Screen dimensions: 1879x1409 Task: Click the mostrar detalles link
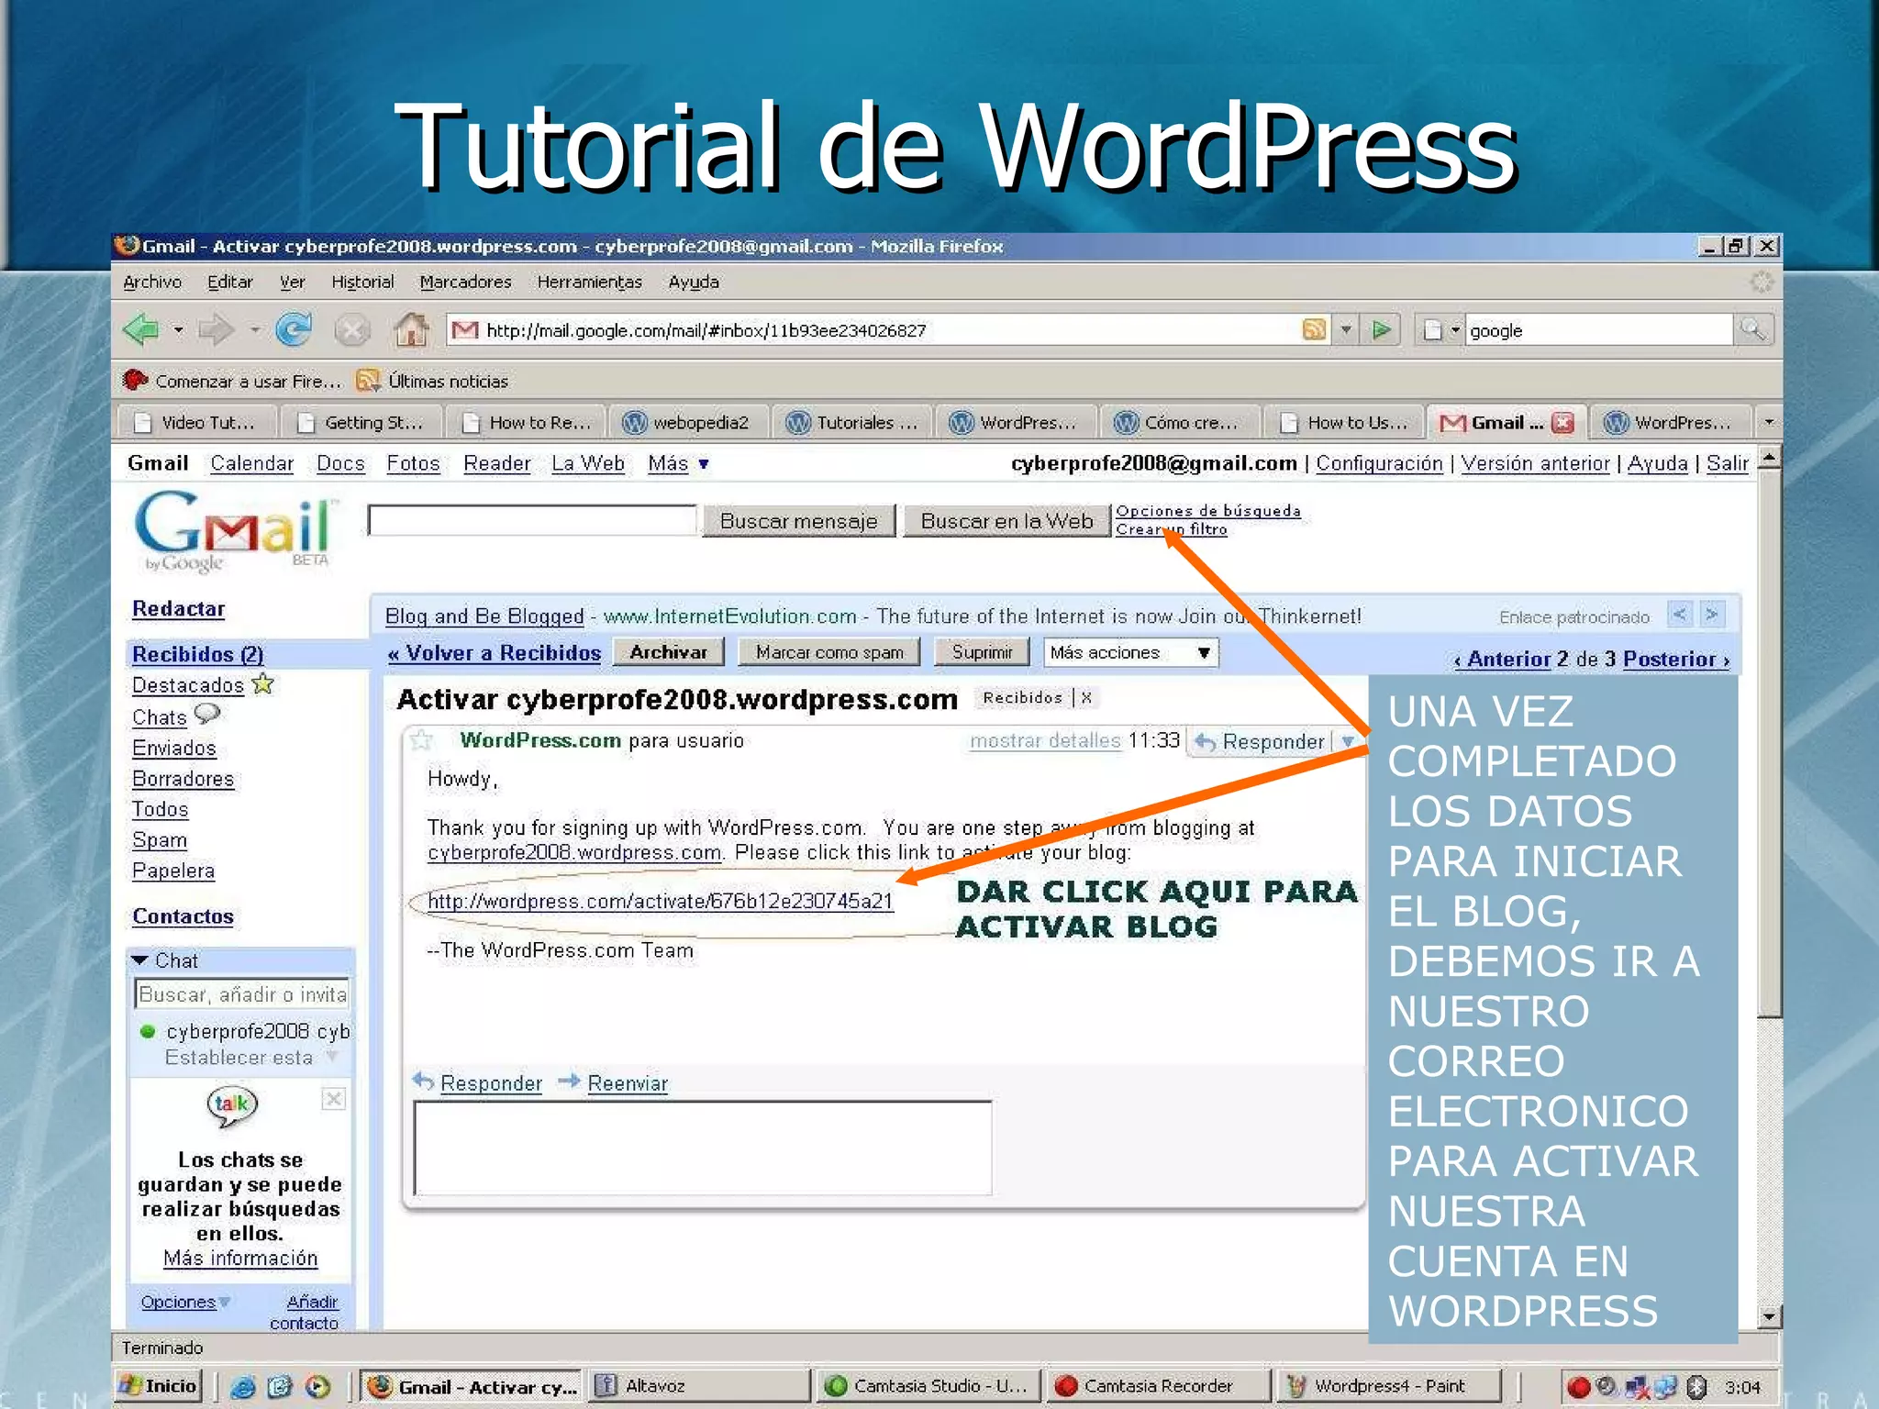coord(1045,740)
